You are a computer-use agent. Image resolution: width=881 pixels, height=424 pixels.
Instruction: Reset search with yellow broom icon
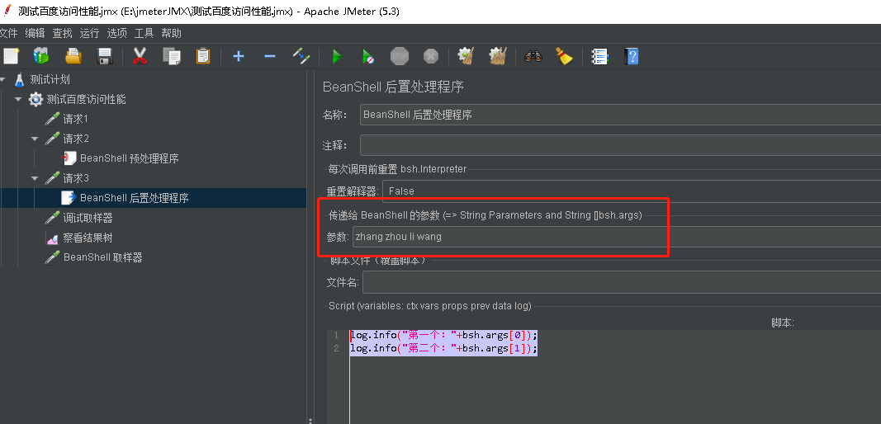(564, 56)
